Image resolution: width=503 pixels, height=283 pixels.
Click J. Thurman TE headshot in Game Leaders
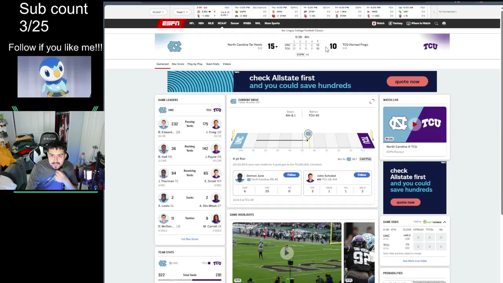pos(163,173)
